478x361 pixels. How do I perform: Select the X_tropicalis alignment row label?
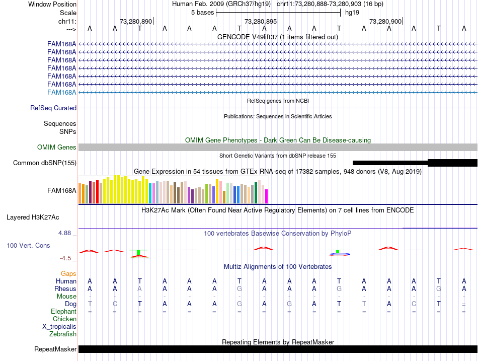pos(59,327)
